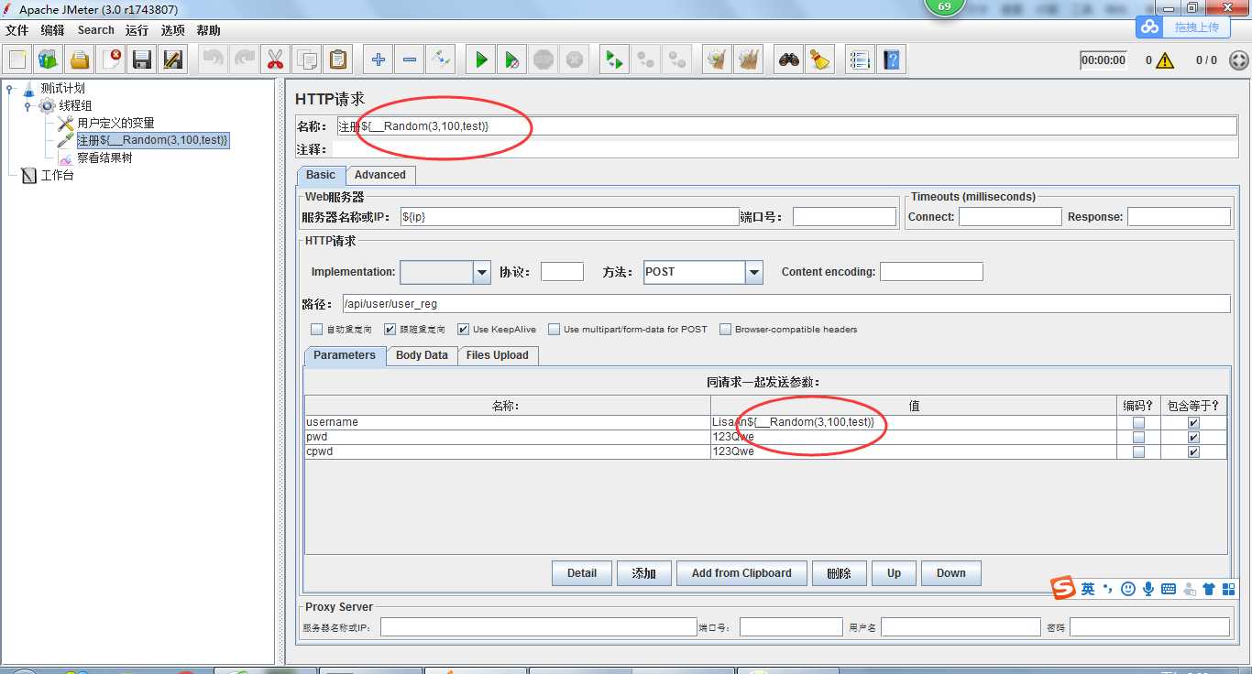Expand all tree nodes with plus icon

(379, 60)
